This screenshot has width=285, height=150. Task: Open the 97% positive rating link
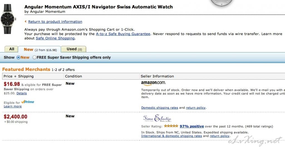tap(192, 126)
